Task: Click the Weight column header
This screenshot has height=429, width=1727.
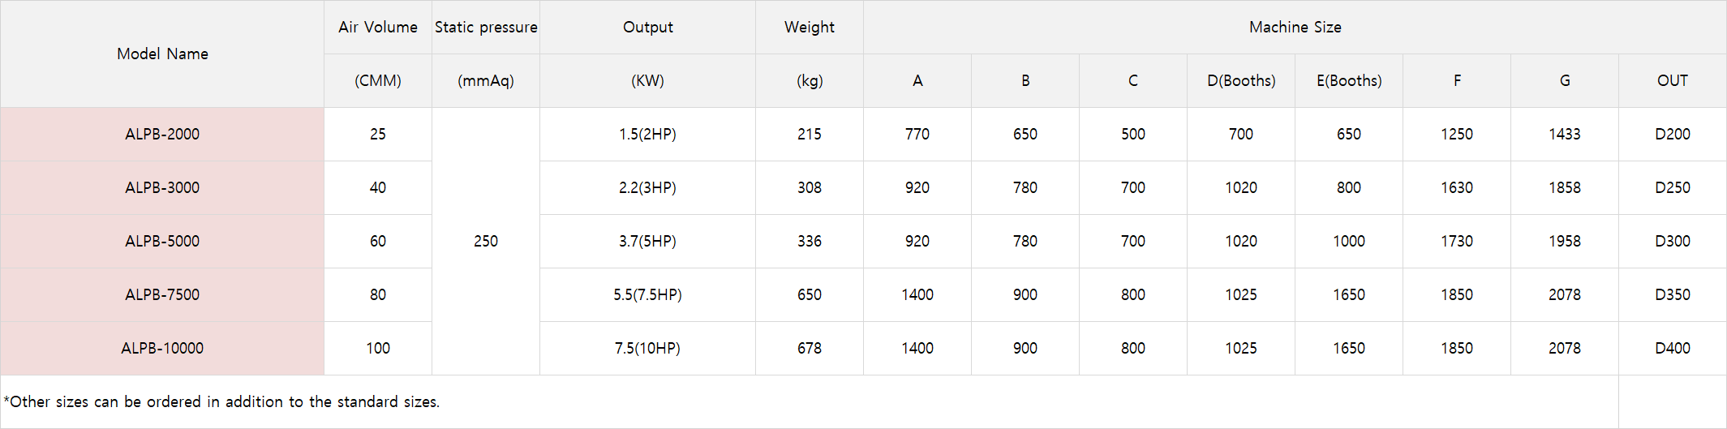Action: 810,27
